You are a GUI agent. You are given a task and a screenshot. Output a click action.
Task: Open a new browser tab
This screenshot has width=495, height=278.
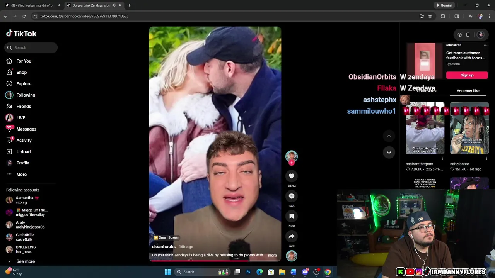[129, 5]
